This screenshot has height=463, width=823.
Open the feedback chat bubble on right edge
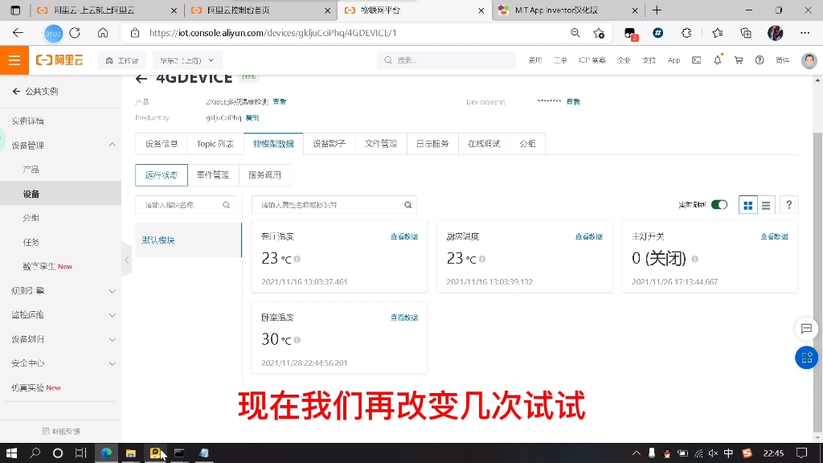point(806,329)
